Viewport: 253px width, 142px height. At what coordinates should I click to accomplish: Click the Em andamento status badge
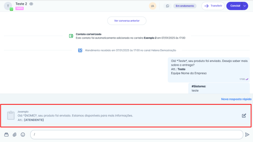(185, 6)
